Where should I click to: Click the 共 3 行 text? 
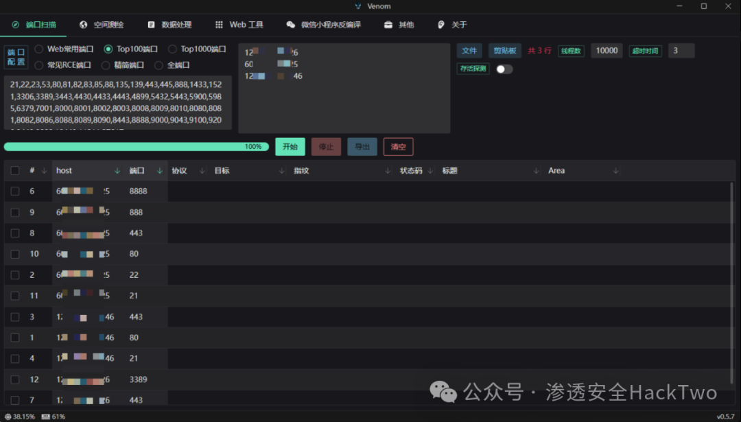pos(539,51)
